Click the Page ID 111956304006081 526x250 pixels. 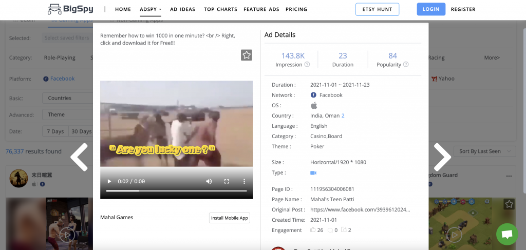coord(332,189)
